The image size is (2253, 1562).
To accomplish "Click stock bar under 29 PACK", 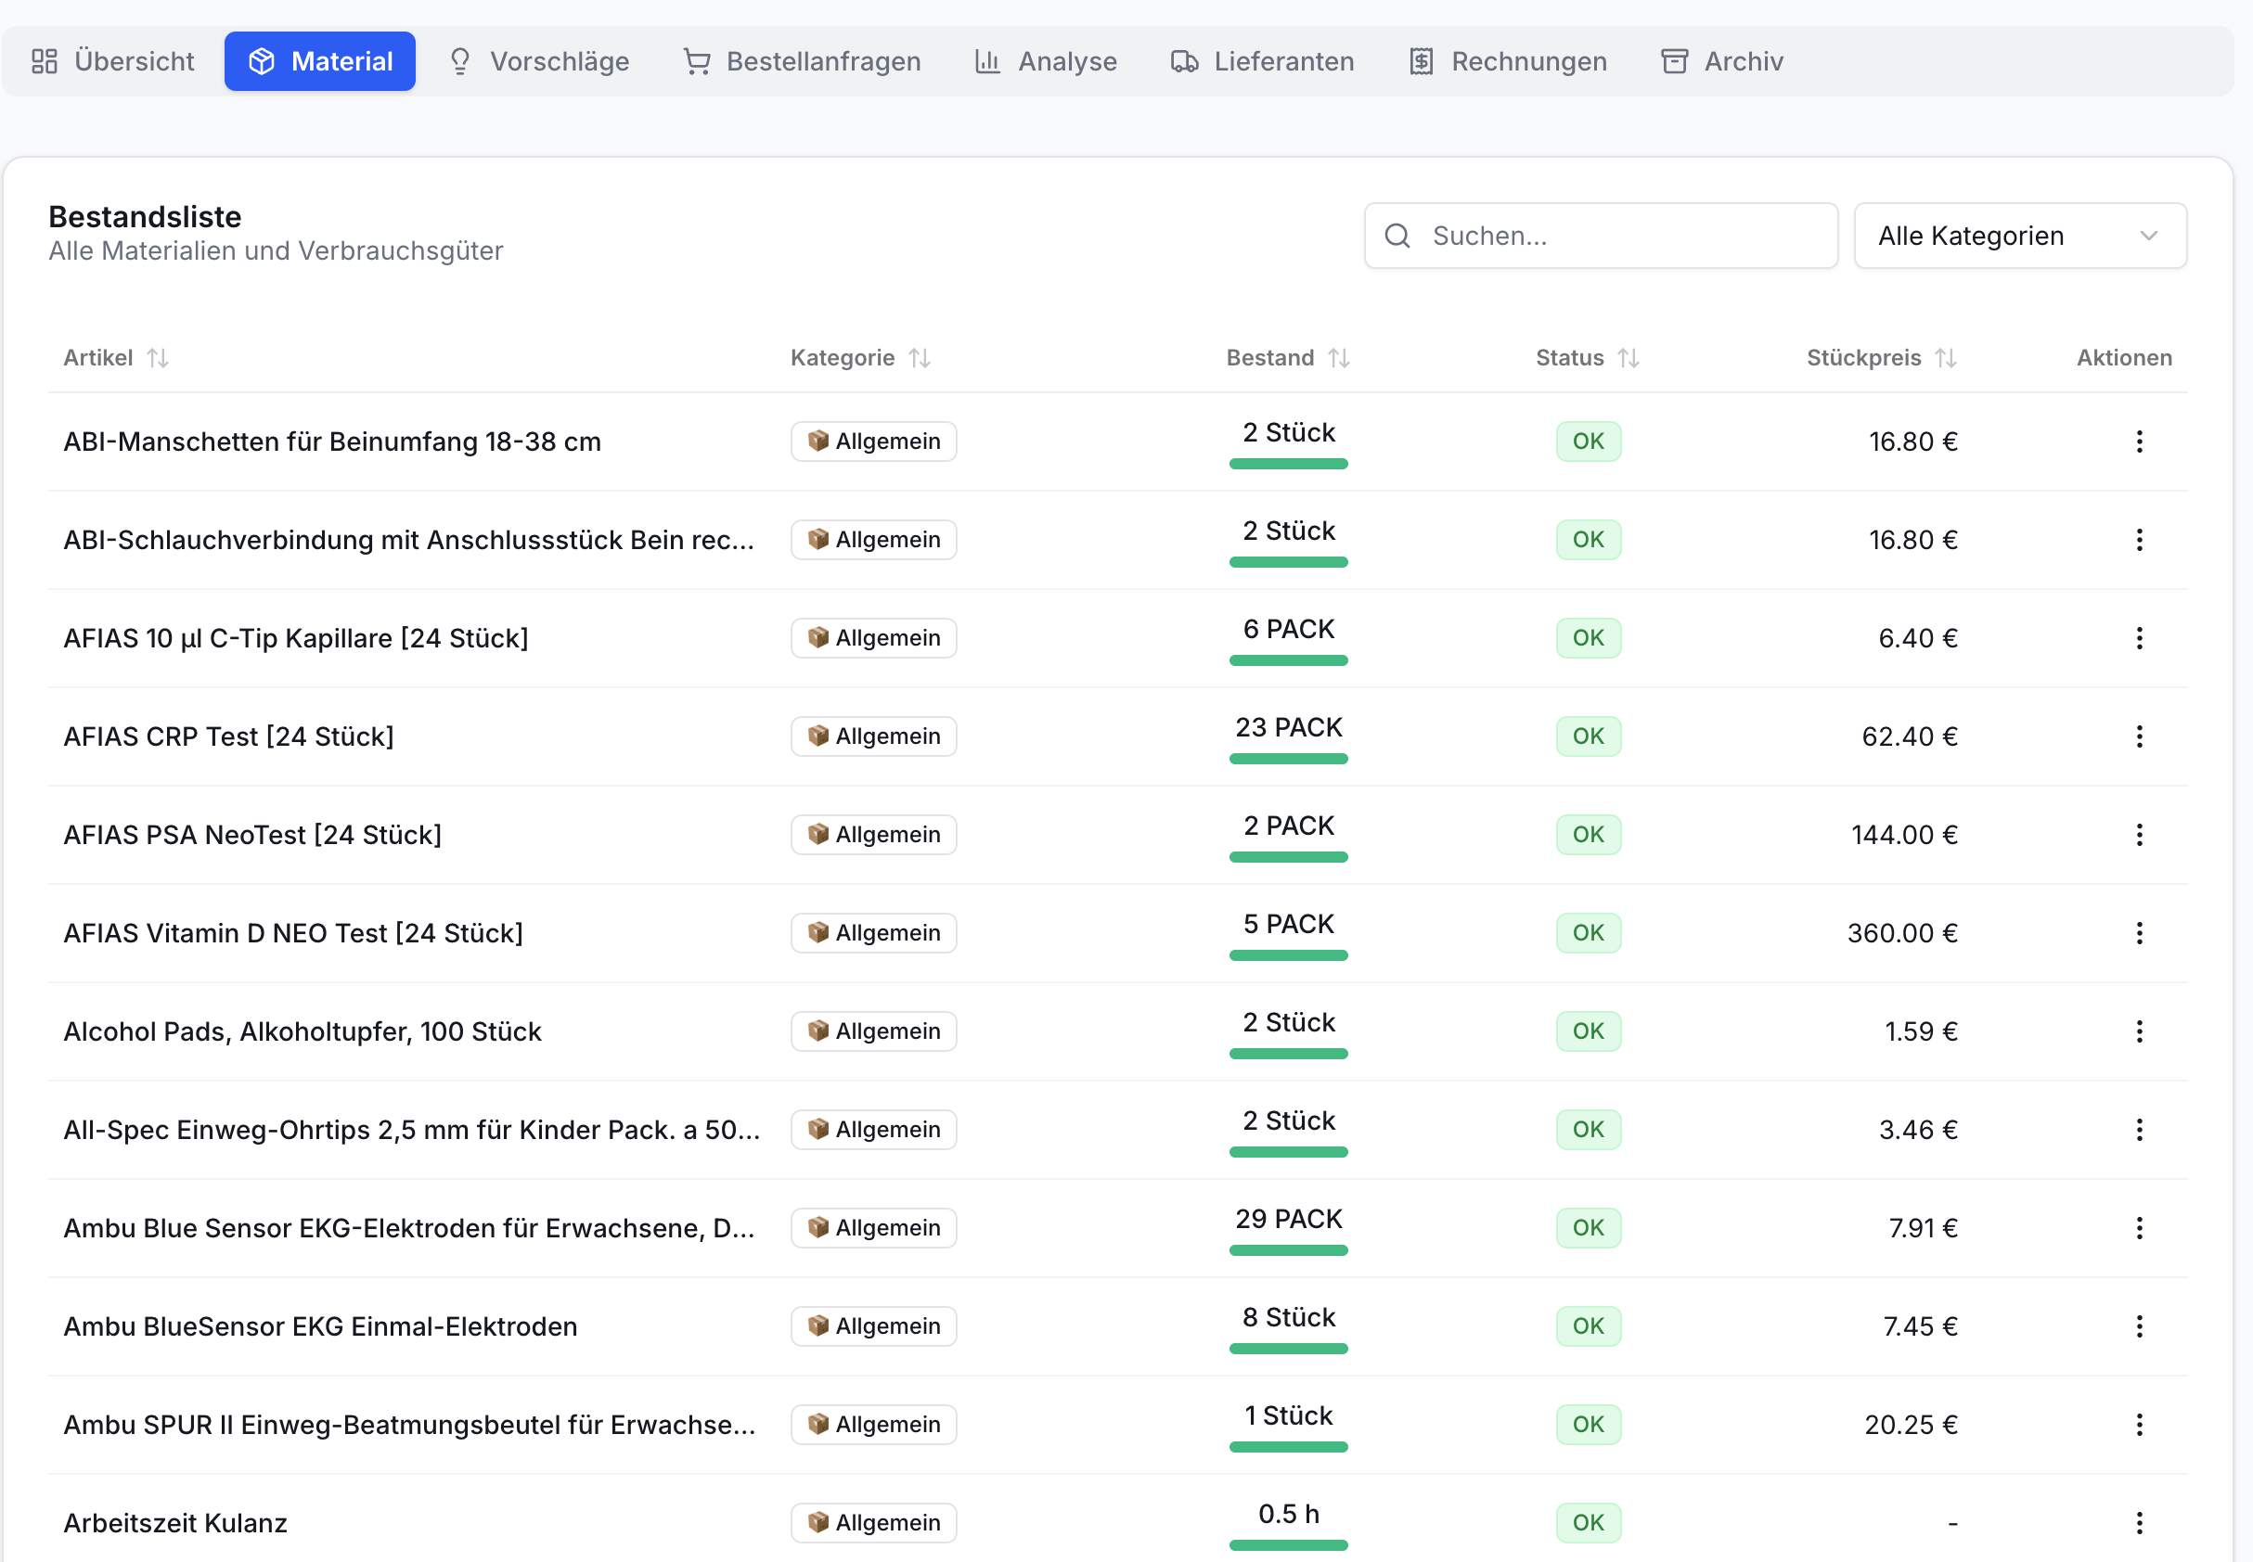I will 1289,1249.
